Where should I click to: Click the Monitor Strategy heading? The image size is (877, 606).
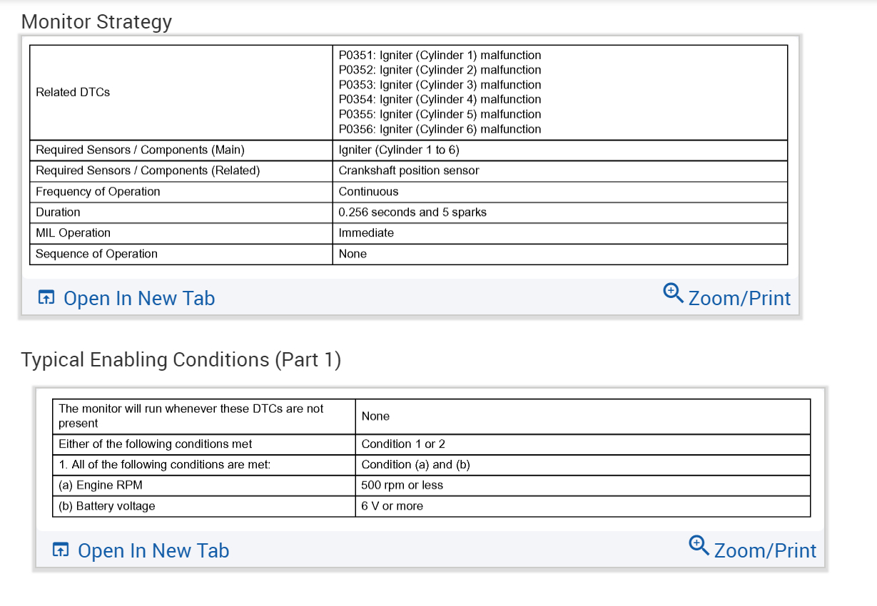[96, 21]
